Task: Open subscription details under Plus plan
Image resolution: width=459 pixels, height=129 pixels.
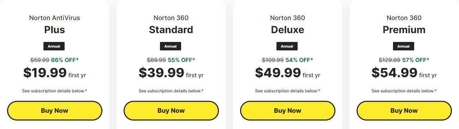Action: pos(54,91)
